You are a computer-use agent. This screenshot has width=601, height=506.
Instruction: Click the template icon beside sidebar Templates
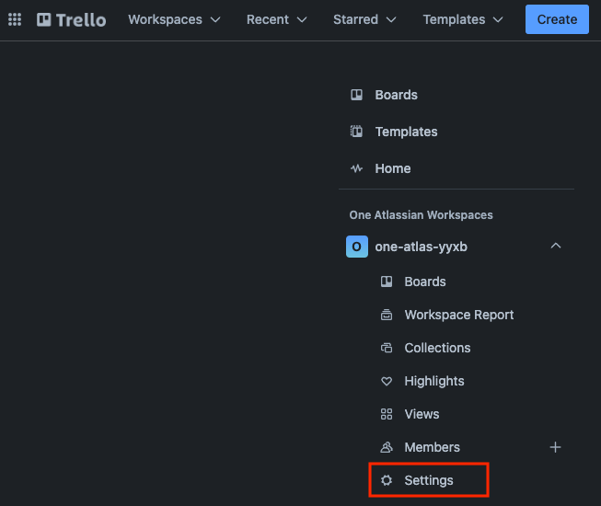pyautogui.click(x=356, y=132)
